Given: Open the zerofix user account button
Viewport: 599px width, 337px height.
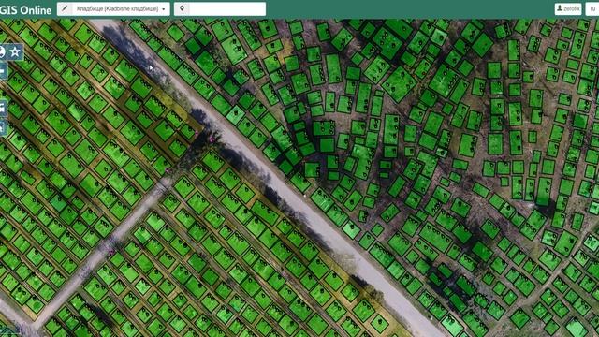Looking at the screenshot, I should [568, 8].
